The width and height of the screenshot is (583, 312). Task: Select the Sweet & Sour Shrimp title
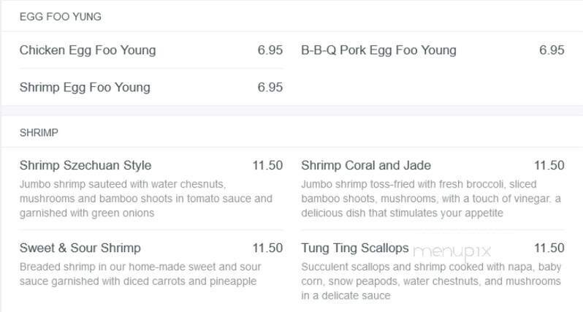click(80, 248)
